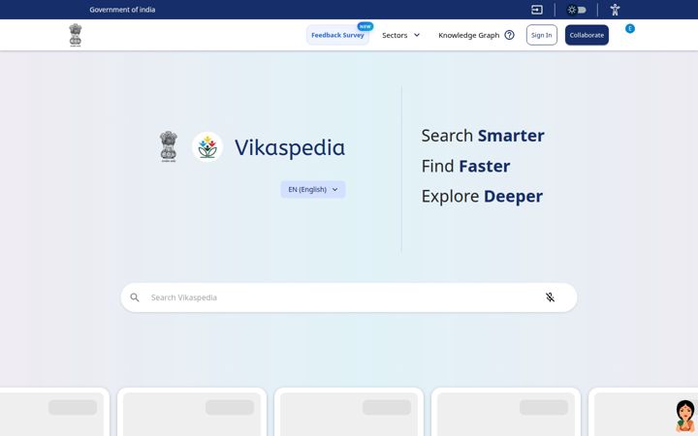Image resolution: width=698 pixels, height=436 pixels.
Task: Open the Feedback Survey button
Action: pyautogui.click(x=337, y=35)
